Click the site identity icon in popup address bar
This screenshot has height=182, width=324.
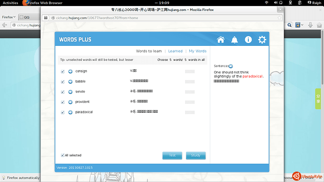(53, 18)
